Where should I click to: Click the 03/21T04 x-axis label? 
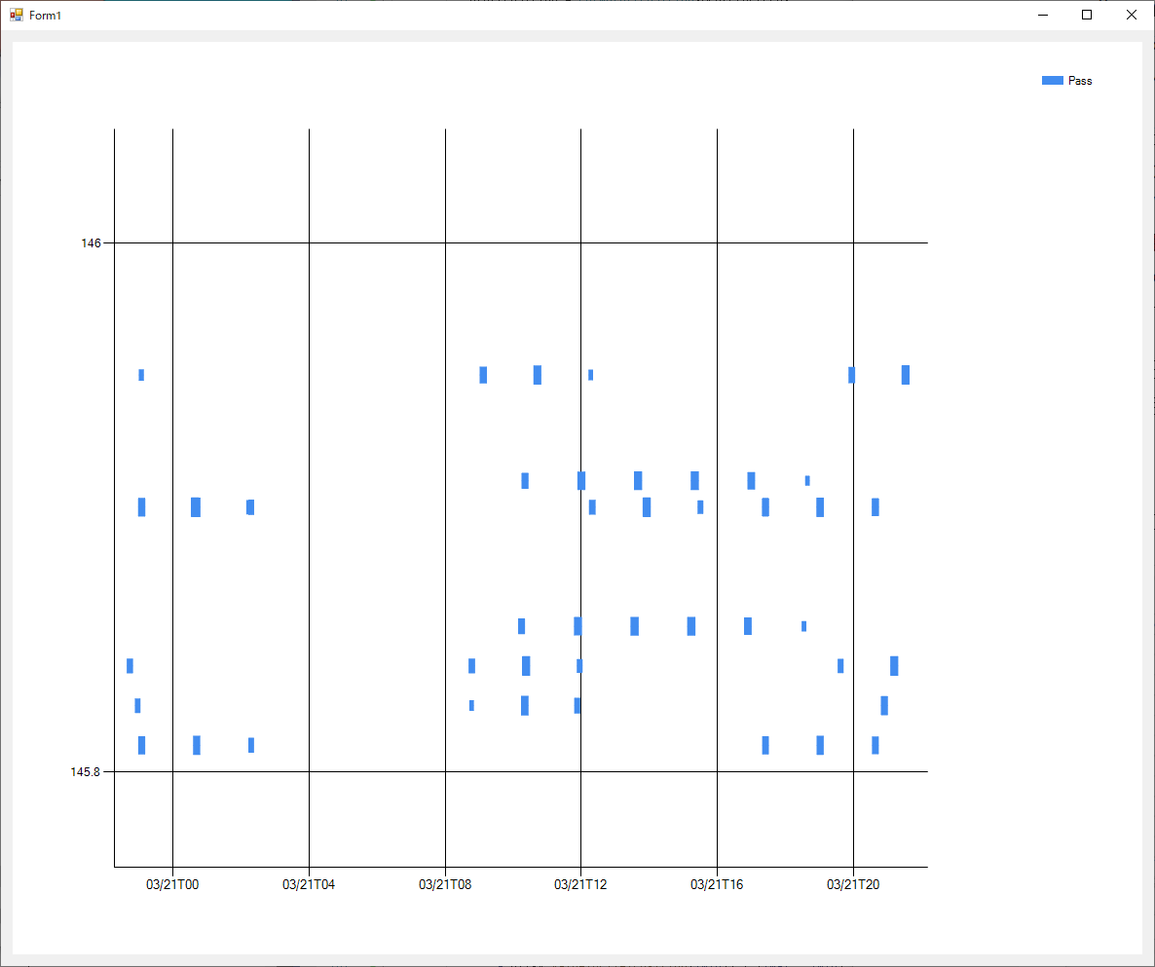pos(309,884)
